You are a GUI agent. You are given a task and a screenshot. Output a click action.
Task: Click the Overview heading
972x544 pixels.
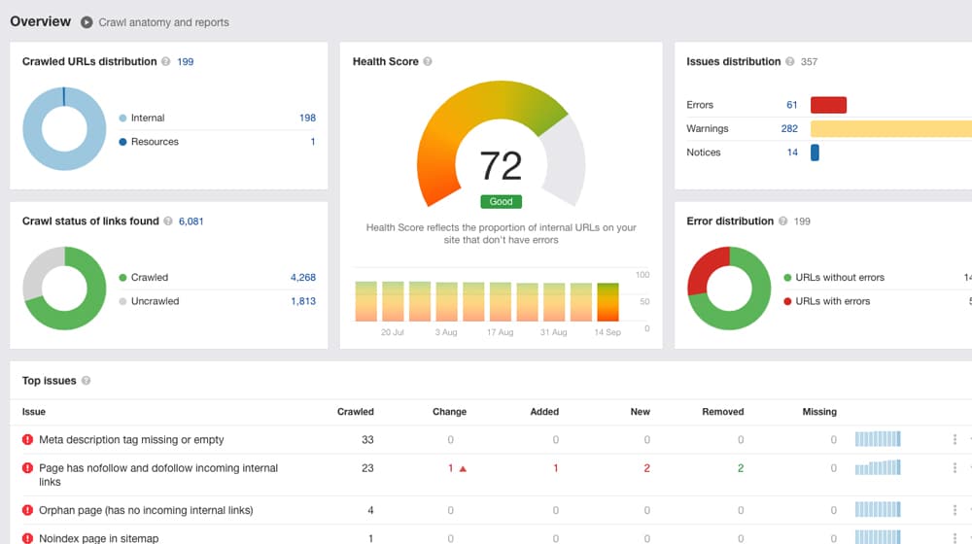pos(40,21)
